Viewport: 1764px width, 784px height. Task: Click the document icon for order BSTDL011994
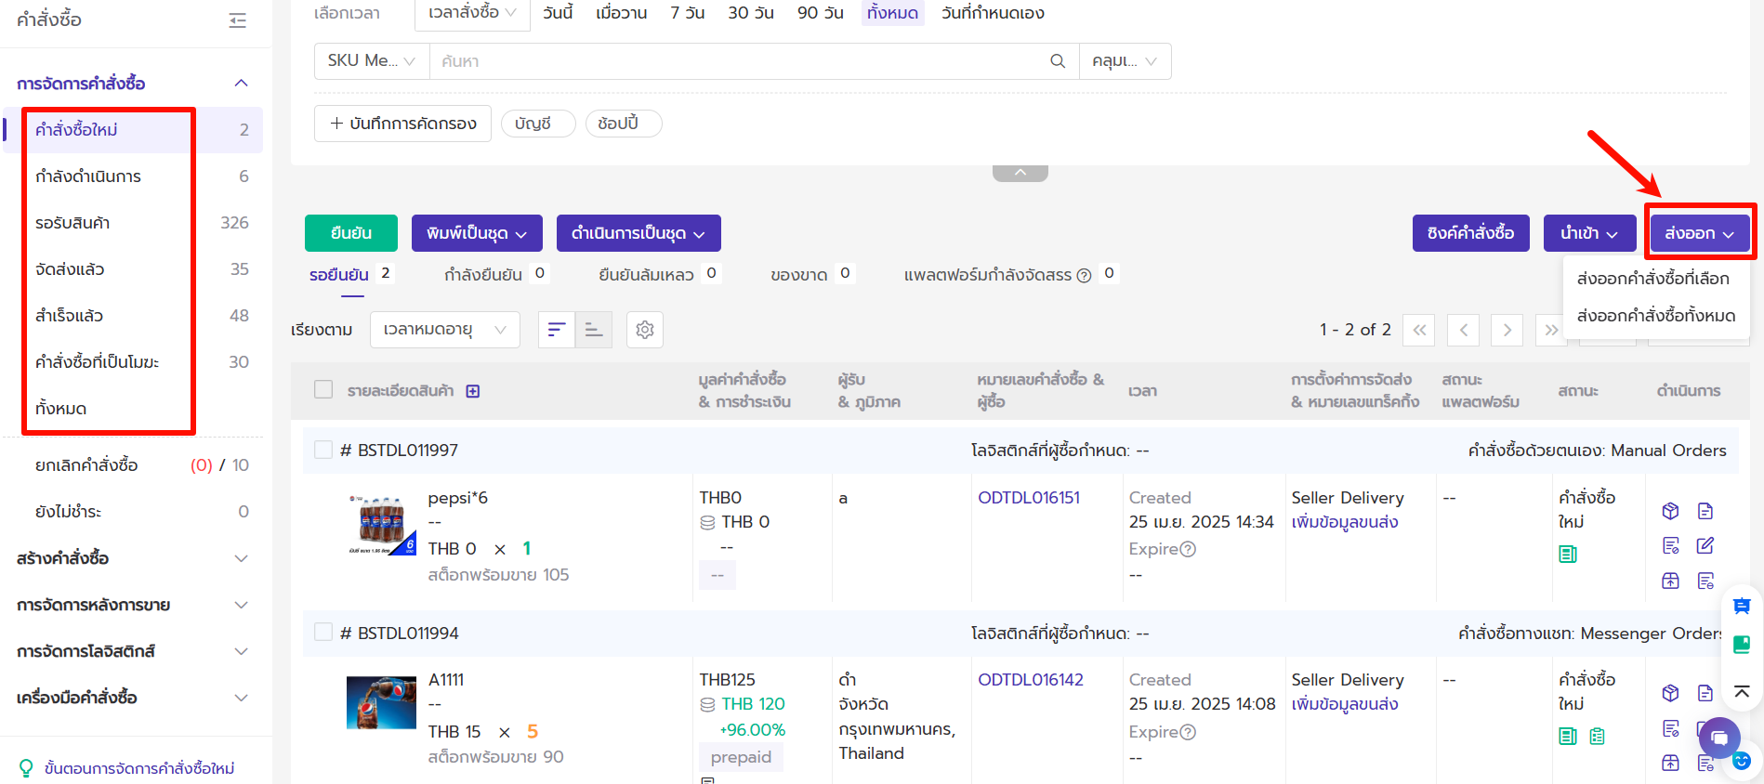click(x=1705, y=693)
